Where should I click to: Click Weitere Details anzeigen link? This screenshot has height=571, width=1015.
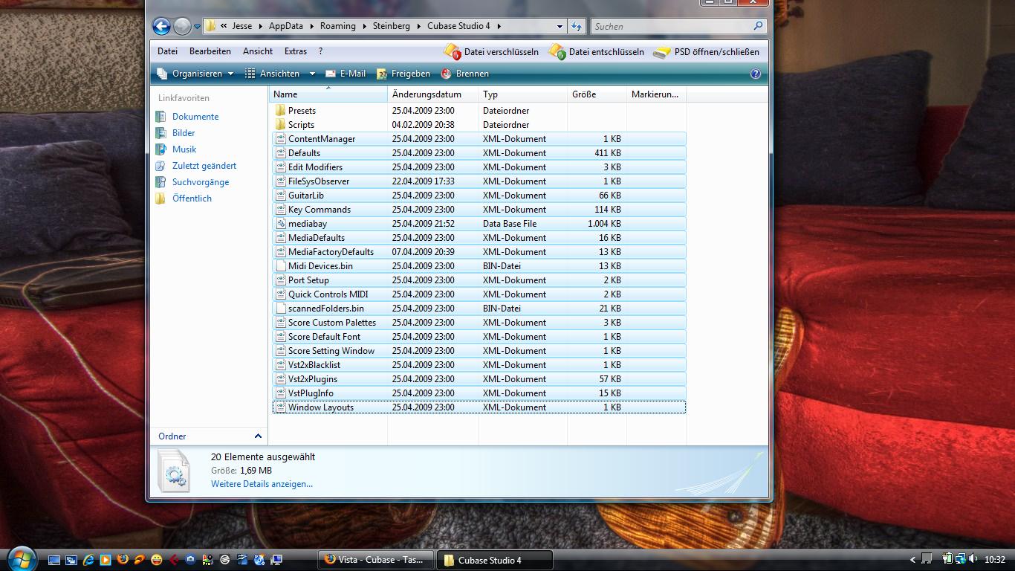[262, 484]
